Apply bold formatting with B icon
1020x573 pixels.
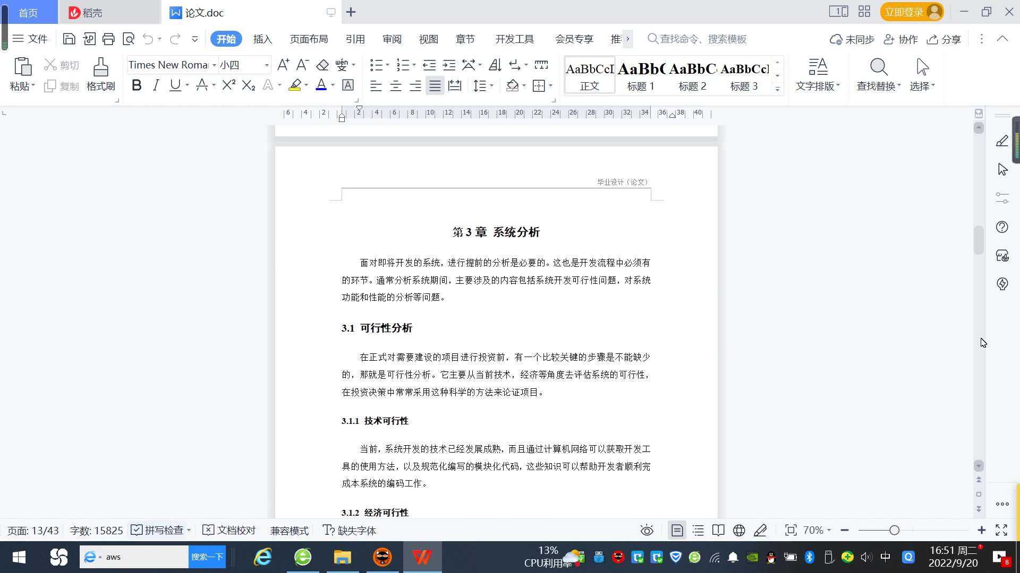pos(137,85)
